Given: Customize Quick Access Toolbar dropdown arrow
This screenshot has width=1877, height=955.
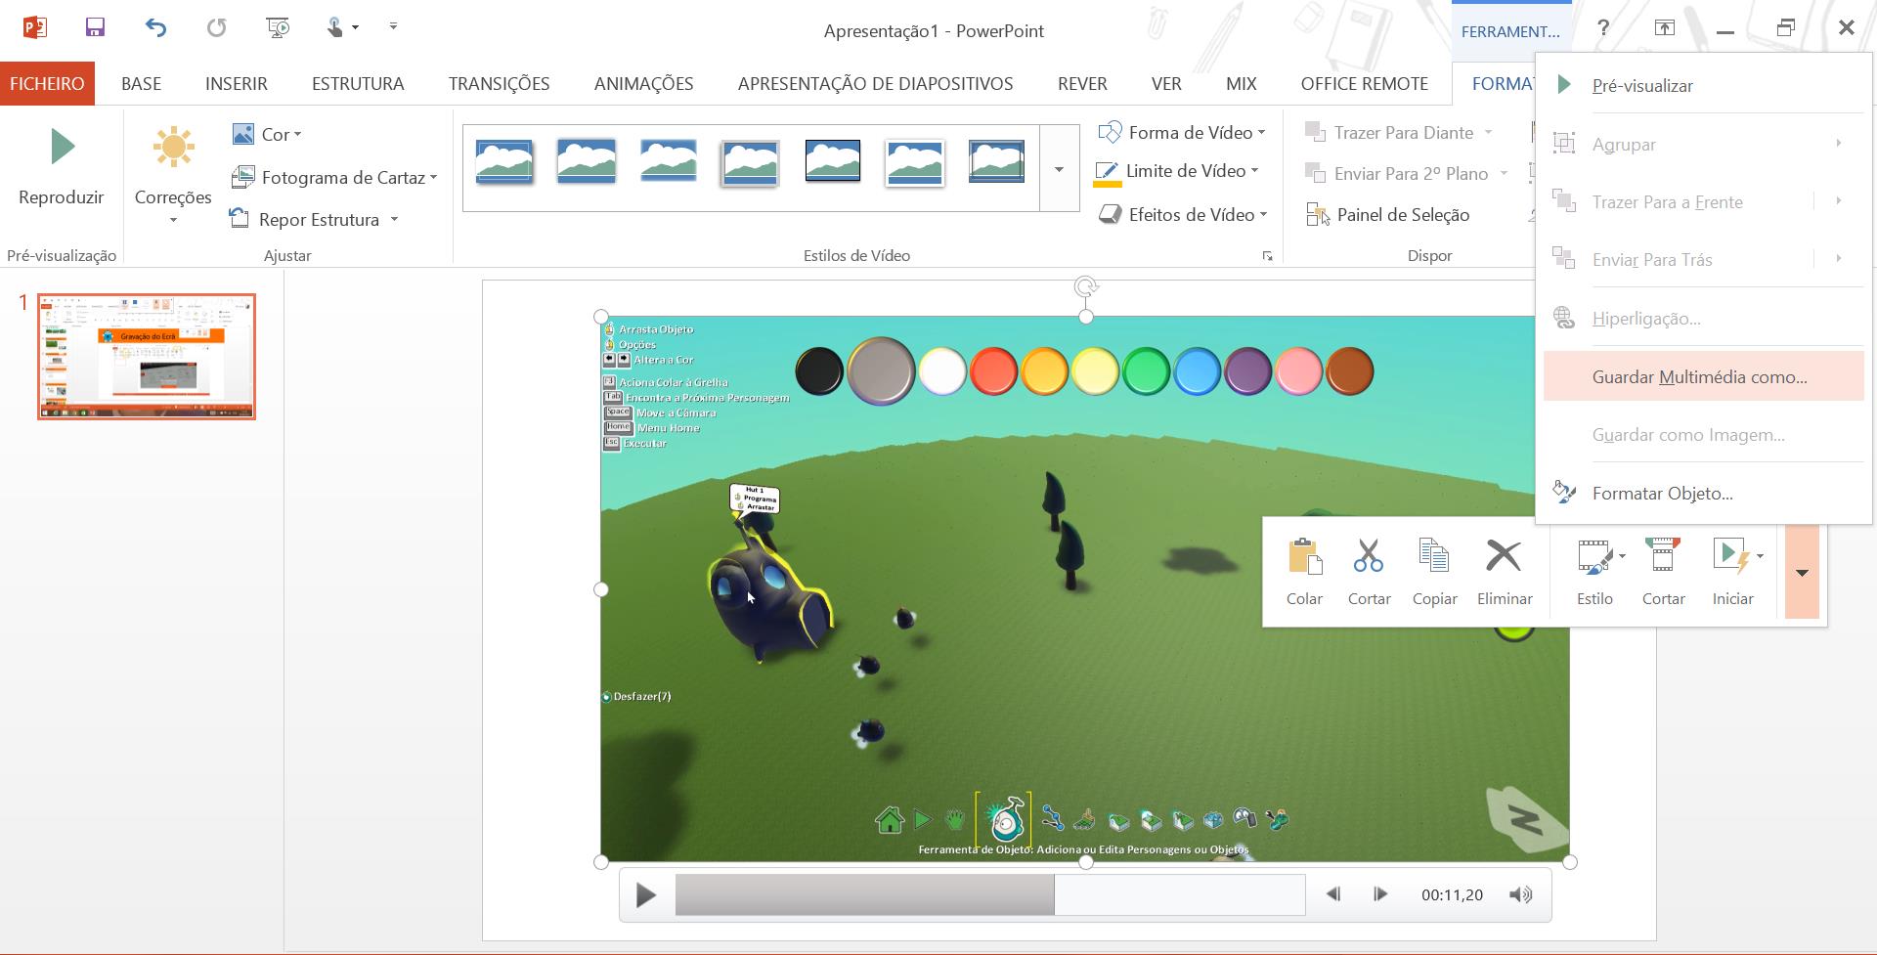Looking at the screenshot, I should coord(393,26).
